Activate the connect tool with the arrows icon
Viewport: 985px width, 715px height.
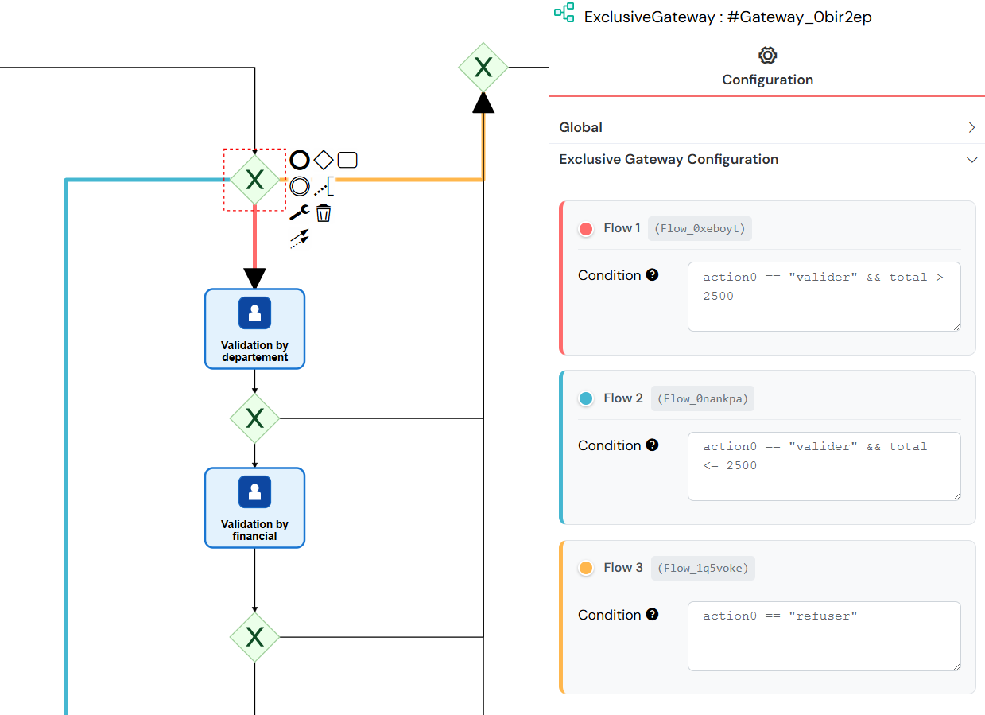(x=300, y=239)
